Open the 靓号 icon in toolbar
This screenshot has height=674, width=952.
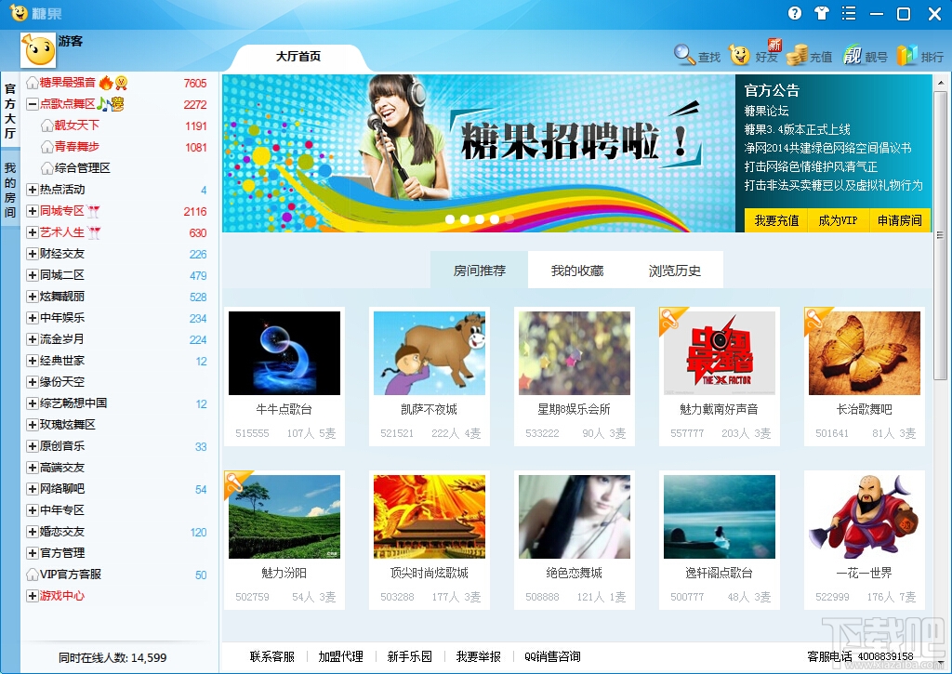tap(852, 56)
